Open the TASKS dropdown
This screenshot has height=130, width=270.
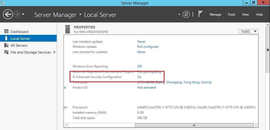pyautogui.click(x=248, y=31)
